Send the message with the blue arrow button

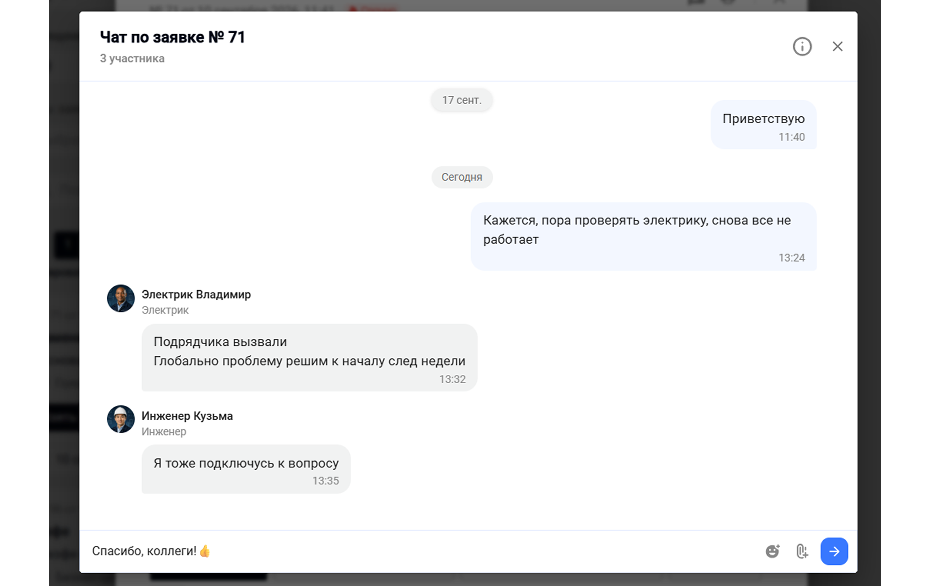tap(834, 551)
